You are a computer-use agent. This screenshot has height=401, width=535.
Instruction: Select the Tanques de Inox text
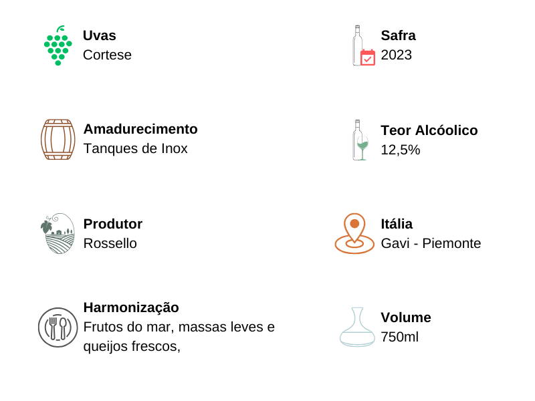tap(135, 148)
